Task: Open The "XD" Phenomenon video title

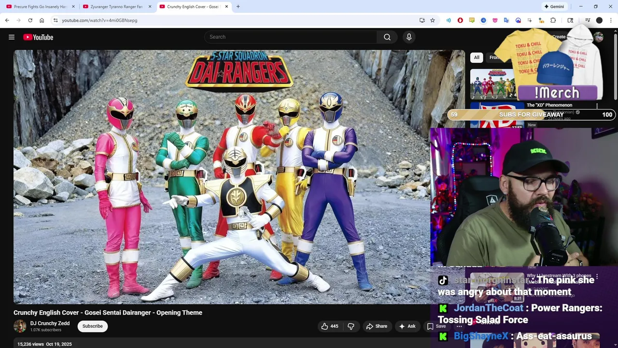Action: point(549,105)
